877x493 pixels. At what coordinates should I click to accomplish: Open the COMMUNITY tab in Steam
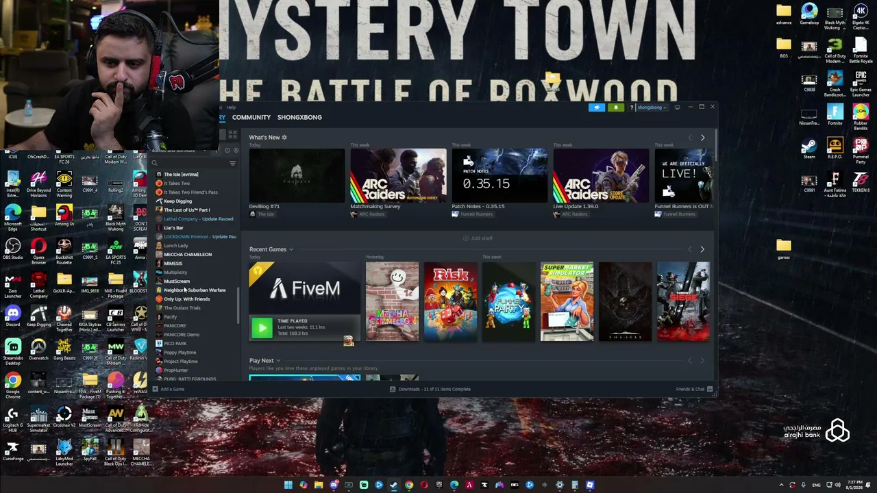point(251,117)
